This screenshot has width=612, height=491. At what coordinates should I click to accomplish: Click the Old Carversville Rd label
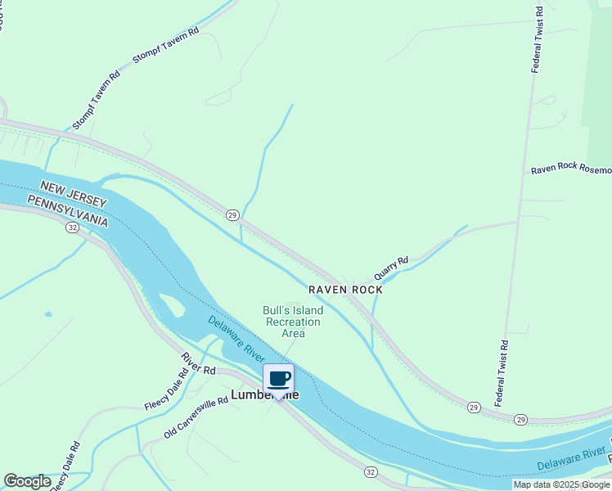coord(196,417)
